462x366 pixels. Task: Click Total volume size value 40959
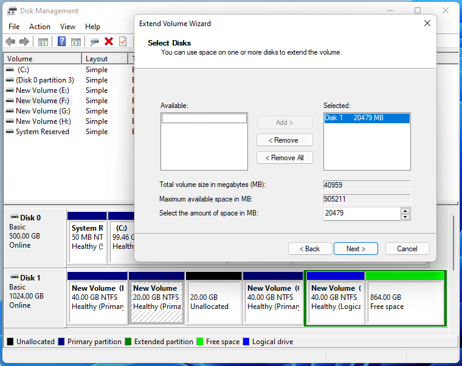pyautogui.click(x=367, y=185)
